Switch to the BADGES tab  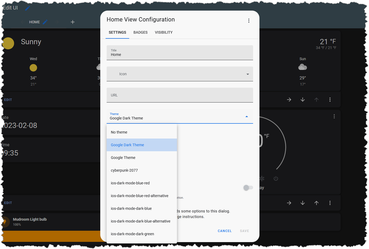pyautogui.click(x=140, y=32)
